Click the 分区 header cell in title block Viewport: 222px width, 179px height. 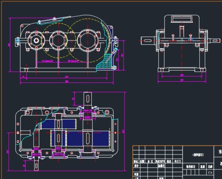(150, 161)
